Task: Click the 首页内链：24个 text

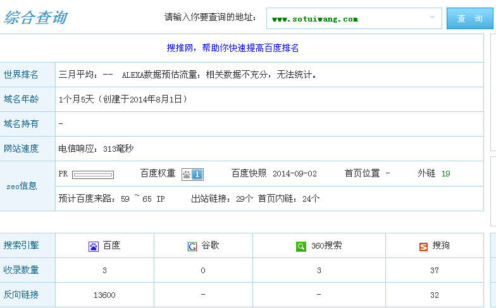Action: point(288,199)
